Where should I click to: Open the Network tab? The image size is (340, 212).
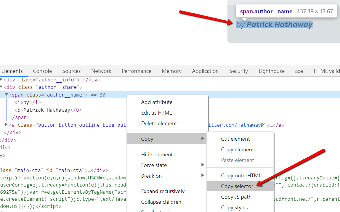point(101,71)
